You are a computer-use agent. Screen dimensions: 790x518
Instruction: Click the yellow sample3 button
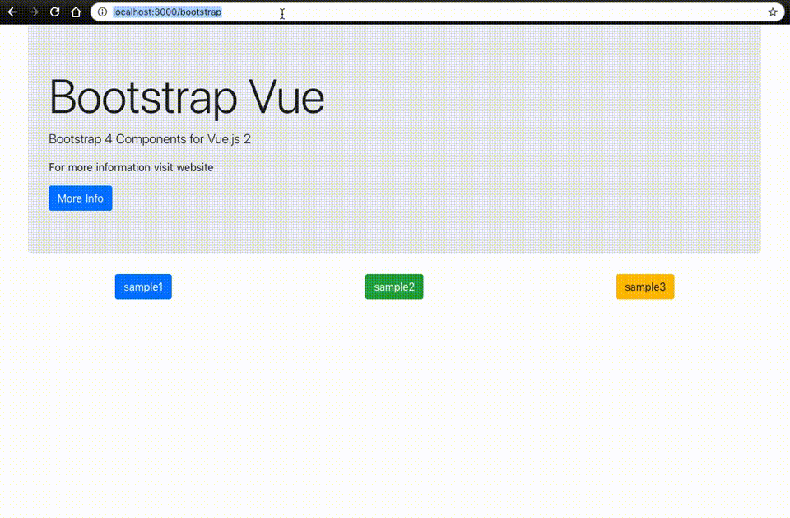pyautogui.click(x=645, y=287)
